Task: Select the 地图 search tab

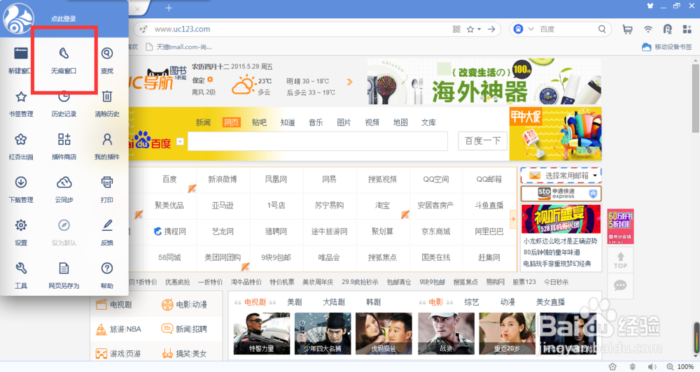Action: point(400,122)
